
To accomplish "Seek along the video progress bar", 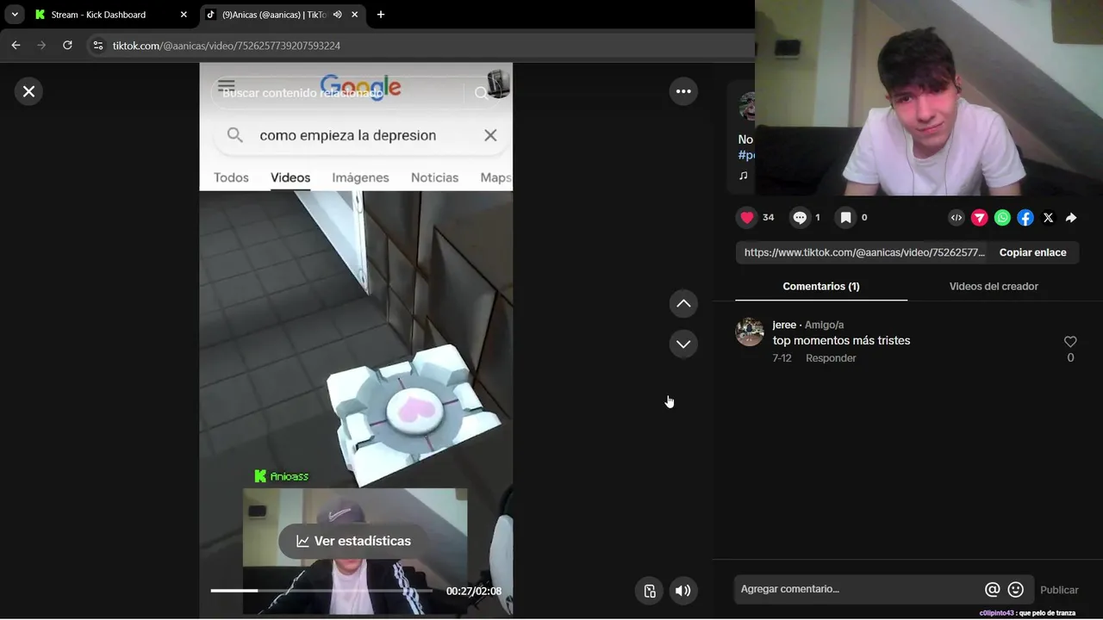I will 321,591.
